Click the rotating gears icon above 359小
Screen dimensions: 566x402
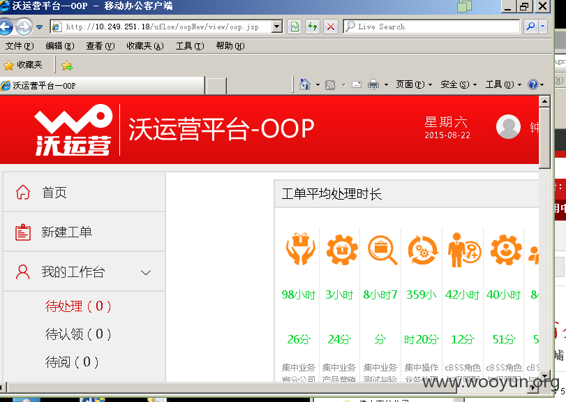pyautogui.click(x=423, y=250)
